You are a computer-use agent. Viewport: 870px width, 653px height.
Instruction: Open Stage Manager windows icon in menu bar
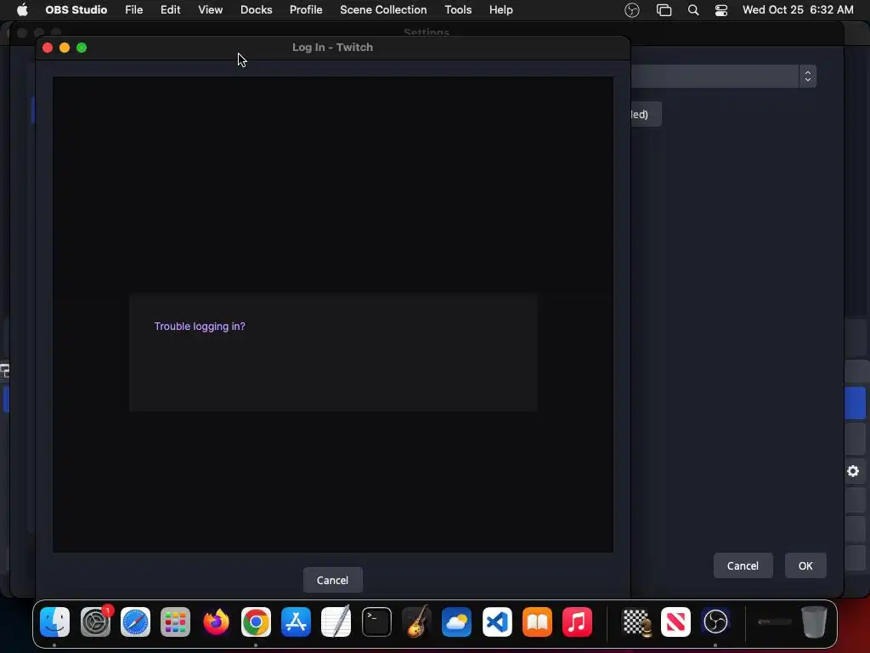click(x=664, y=10)
